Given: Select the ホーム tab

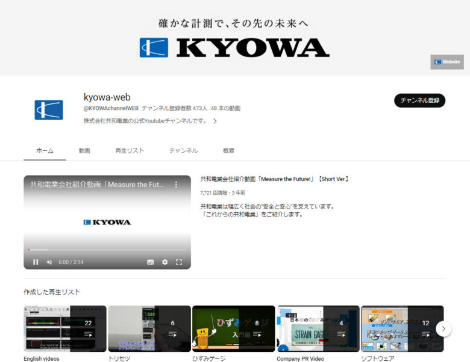Looking at the screenshot, I should click(45, 150).
